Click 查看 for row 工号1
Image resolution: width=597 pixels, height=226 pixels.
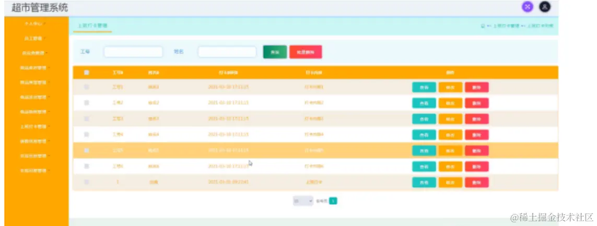(424, 88)
